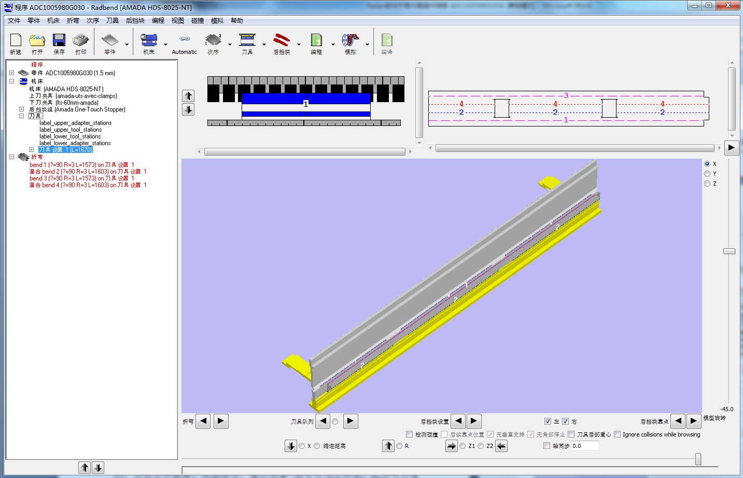Click the 刀具 (Tooling) toolbar icon
This screenshot has width=743, height=478.
point(247,40)
